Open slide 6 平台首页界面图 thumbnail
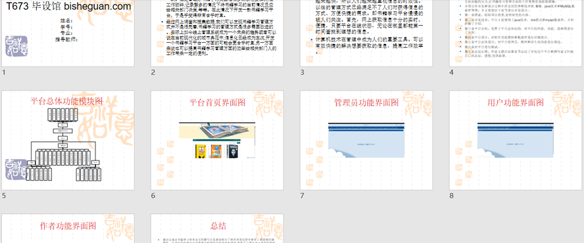Image resolution: width=584 pixels, height=243 pixels. [x=217, y=141]
